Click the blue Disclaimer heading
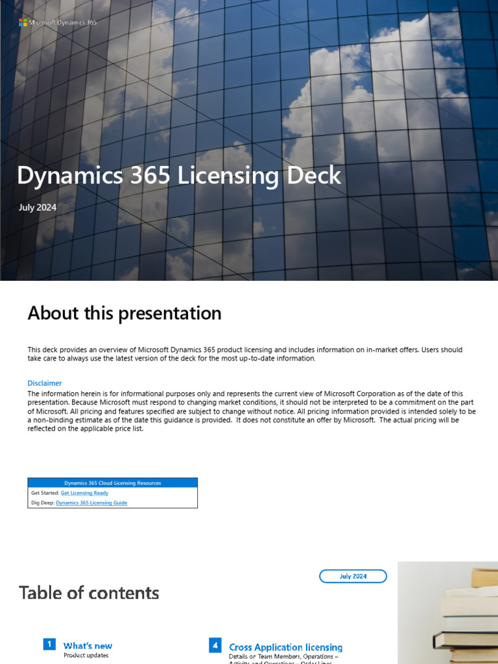Image resolution: width=498 pixels, height=664 pixels. 45,383
